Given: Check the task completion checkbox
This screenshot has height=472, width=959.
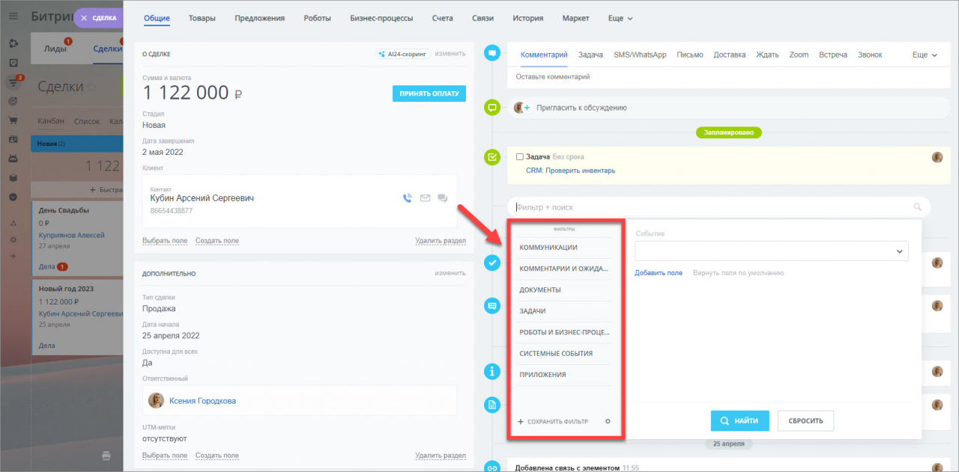Looking at the screenshot, I should point(520,157).
